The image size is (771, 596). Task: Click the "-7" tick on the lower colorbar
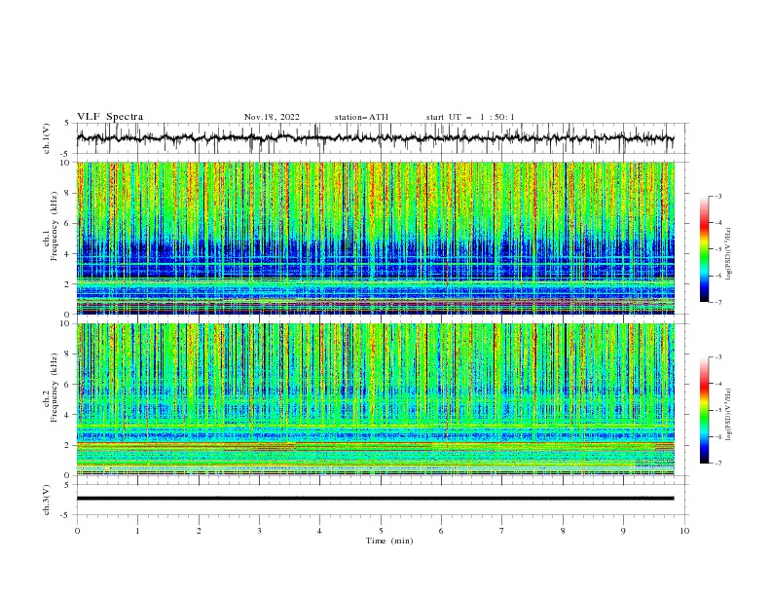click(x=718, y=464)
